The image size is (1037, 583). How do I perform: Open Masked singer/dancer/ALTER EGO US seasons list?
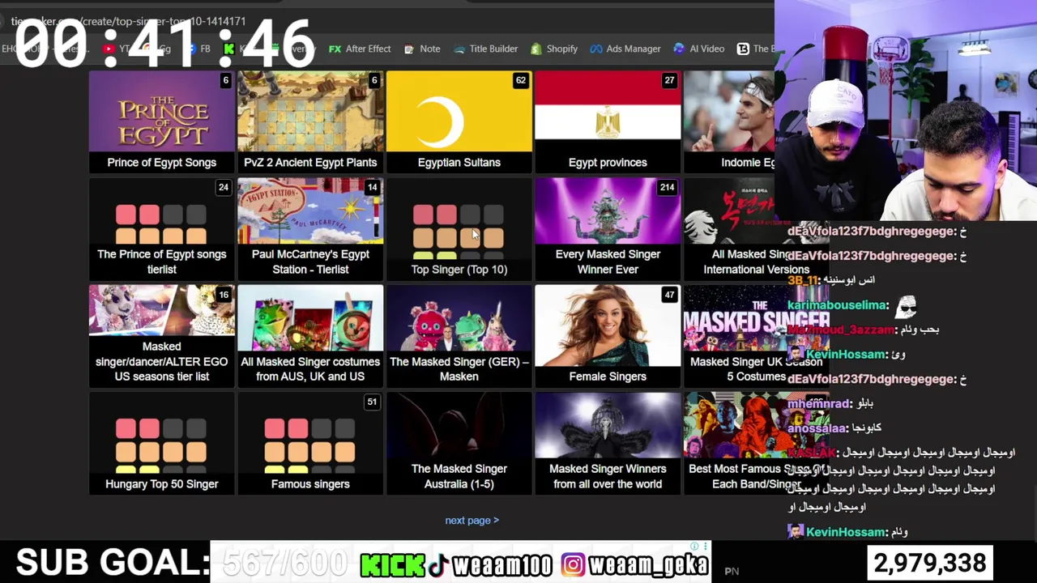pyautogui.click(x=162, y=335)
